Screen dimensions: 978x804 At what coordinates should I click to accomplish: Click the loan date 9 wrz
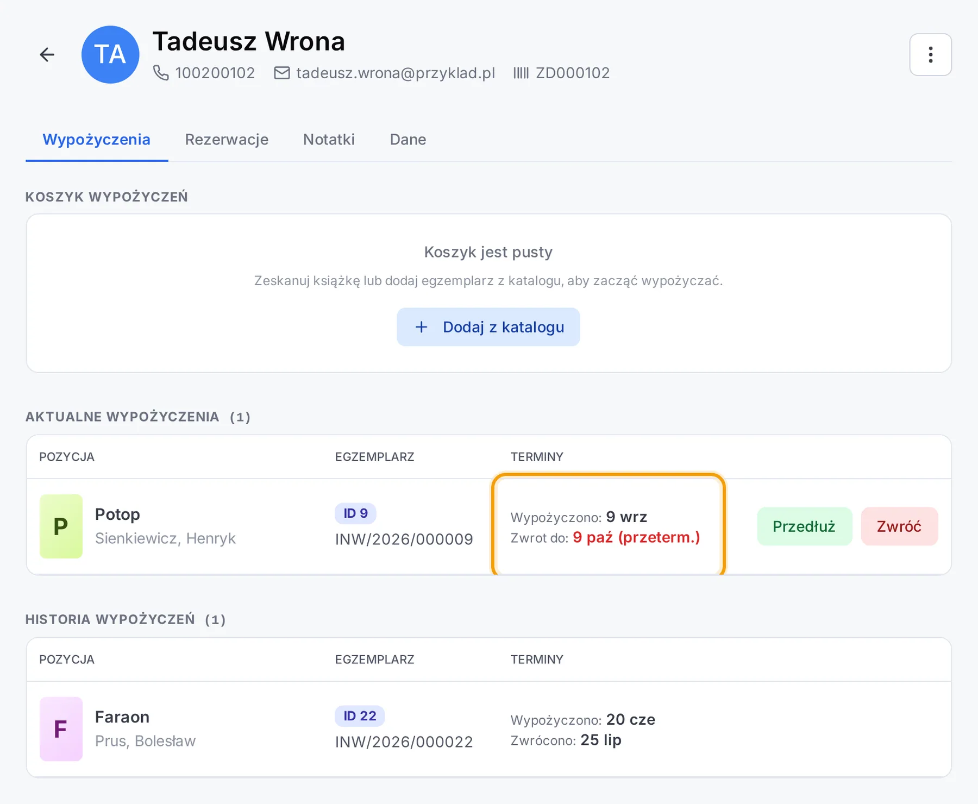click(626, 517)
